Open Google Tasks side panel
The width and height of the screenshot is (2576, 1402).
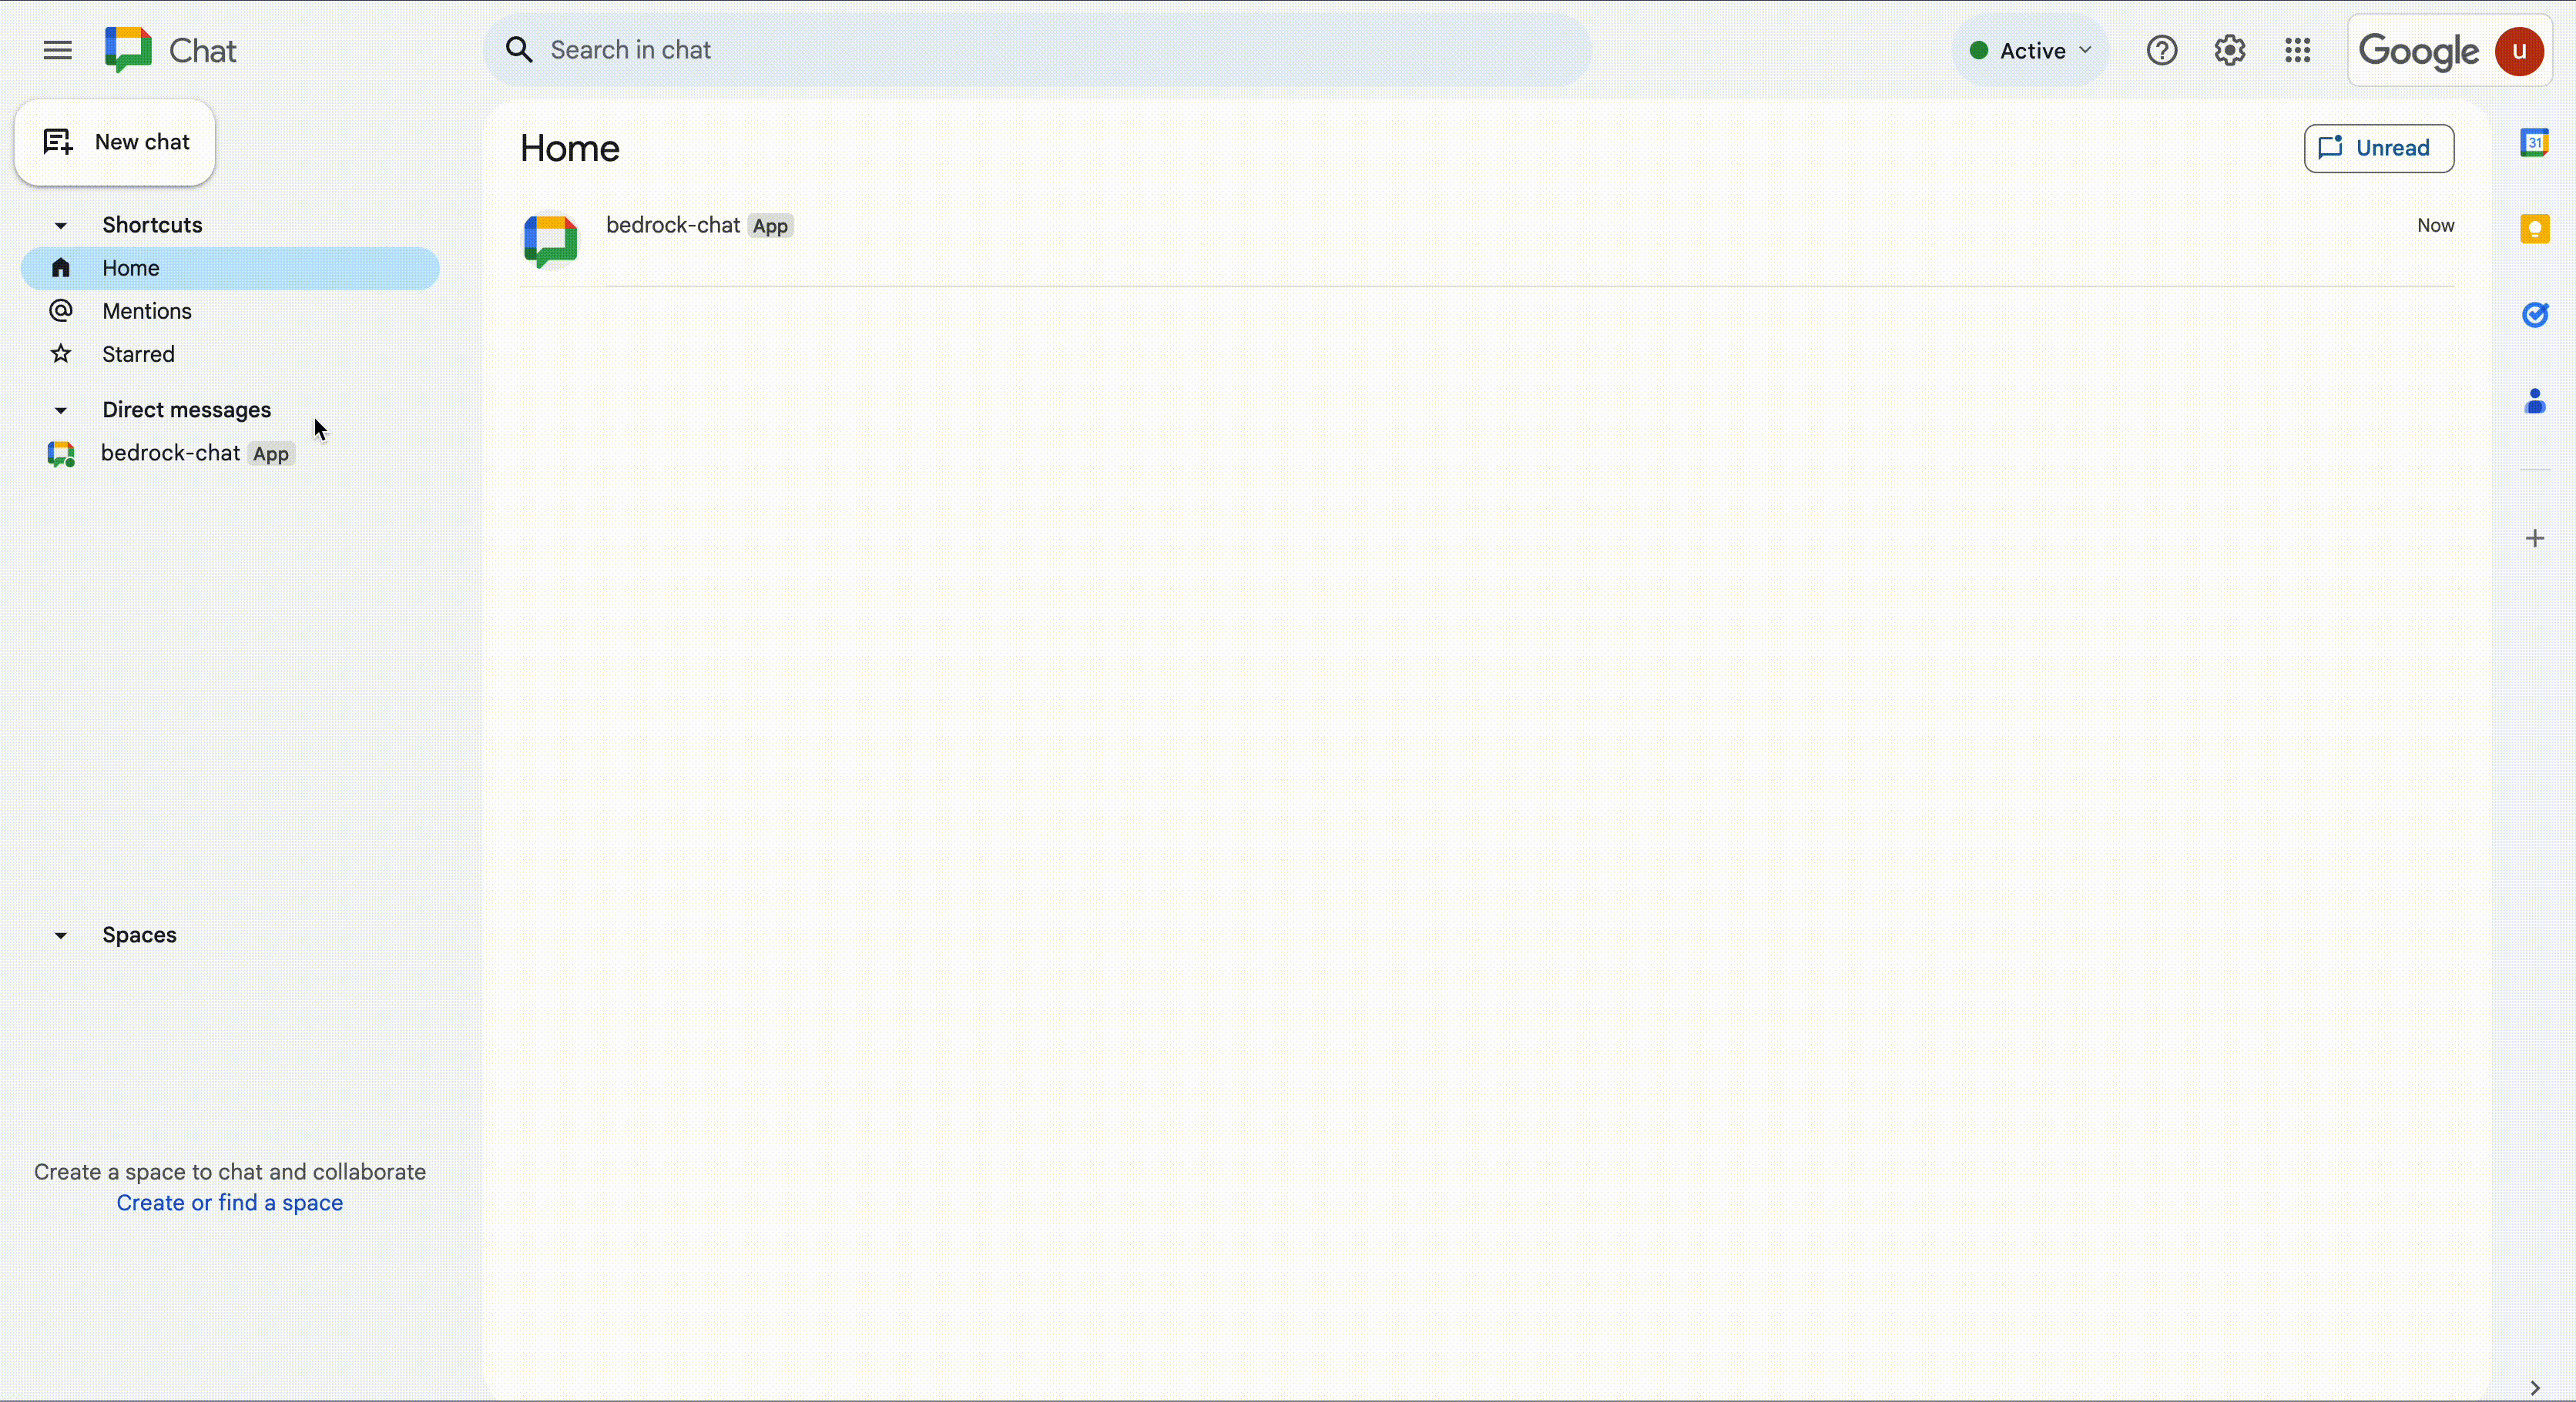point(2534,315)
